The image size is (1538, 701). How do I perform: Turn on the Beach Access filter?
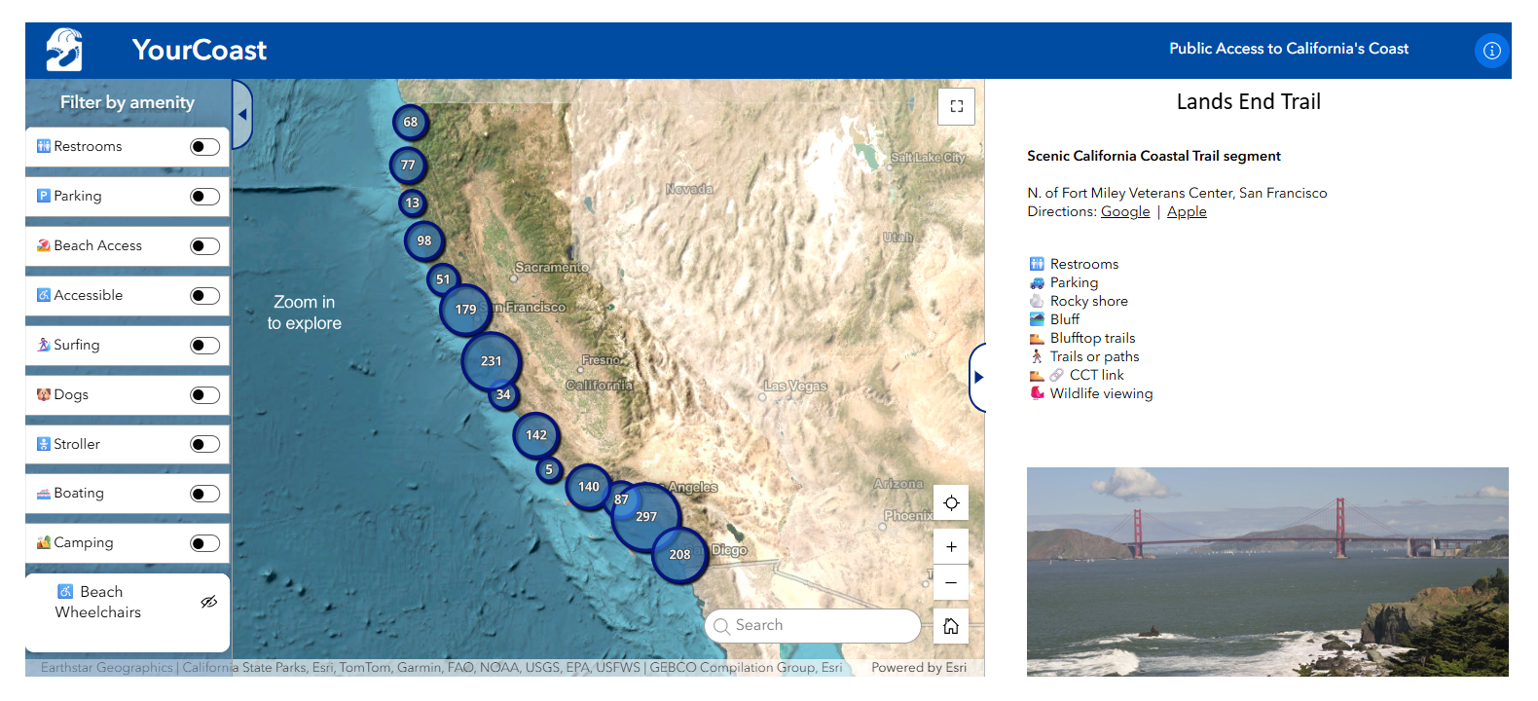pos(204,246)
